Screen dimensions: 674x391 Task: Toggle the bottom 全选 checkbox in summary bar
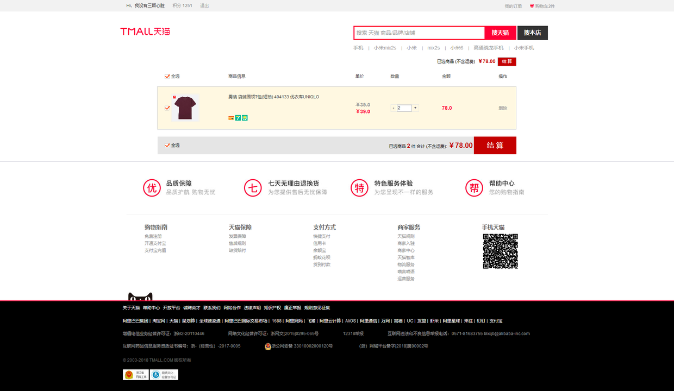167,146
